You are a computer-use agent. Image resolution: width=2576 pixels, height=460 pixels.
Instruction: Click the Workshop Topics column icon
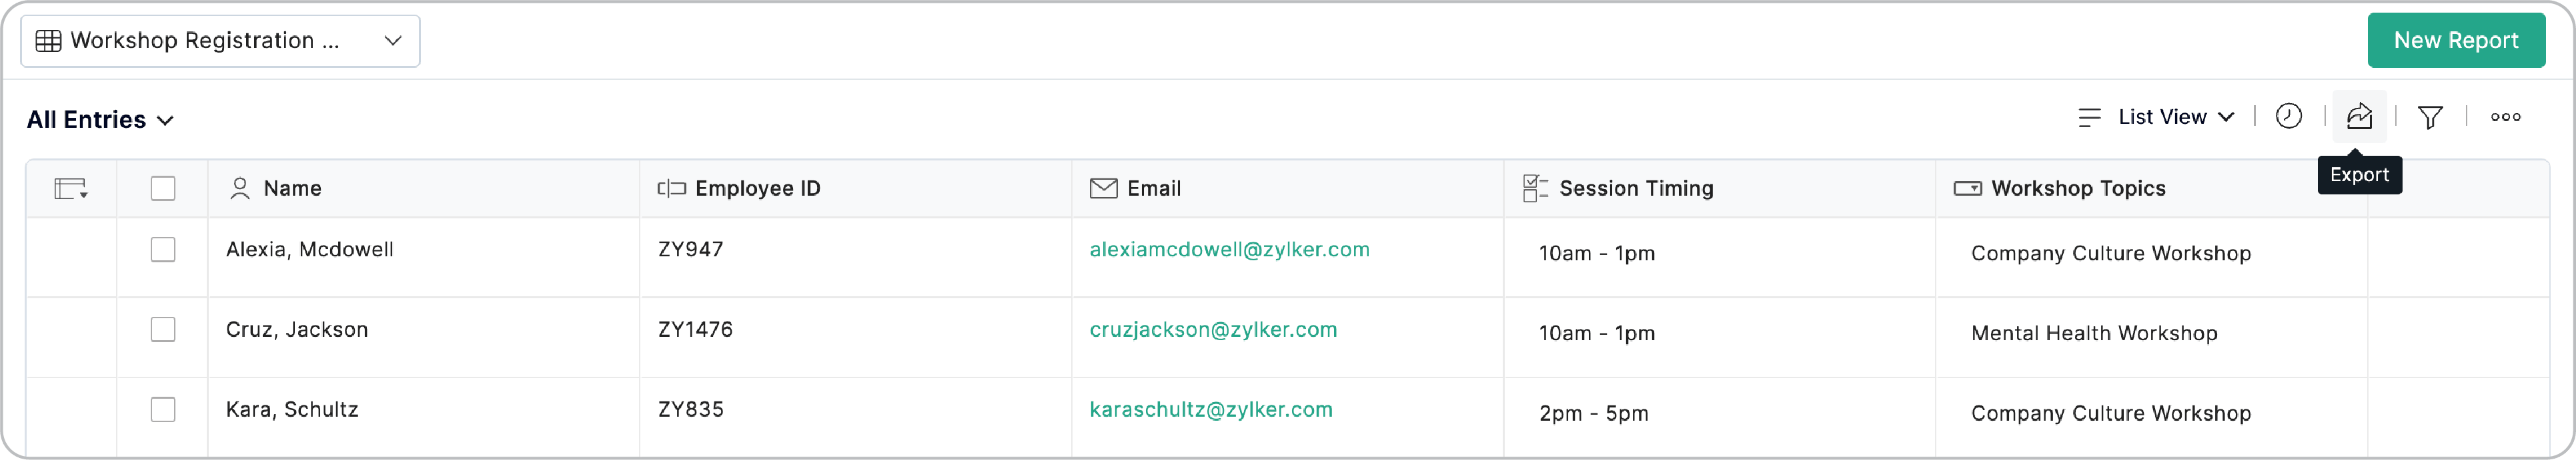(1965, 188)
